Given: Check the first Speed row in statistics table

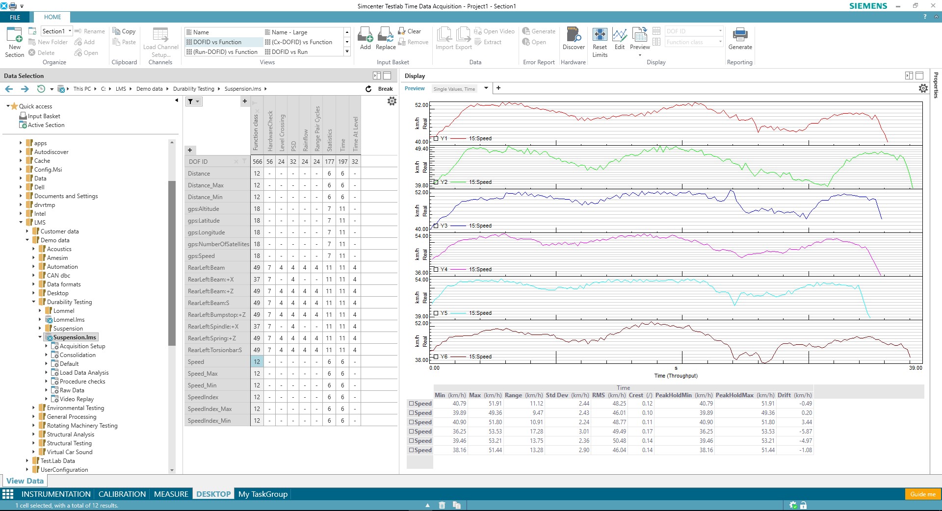Looking at the screenshot, I should pos(412,404).
